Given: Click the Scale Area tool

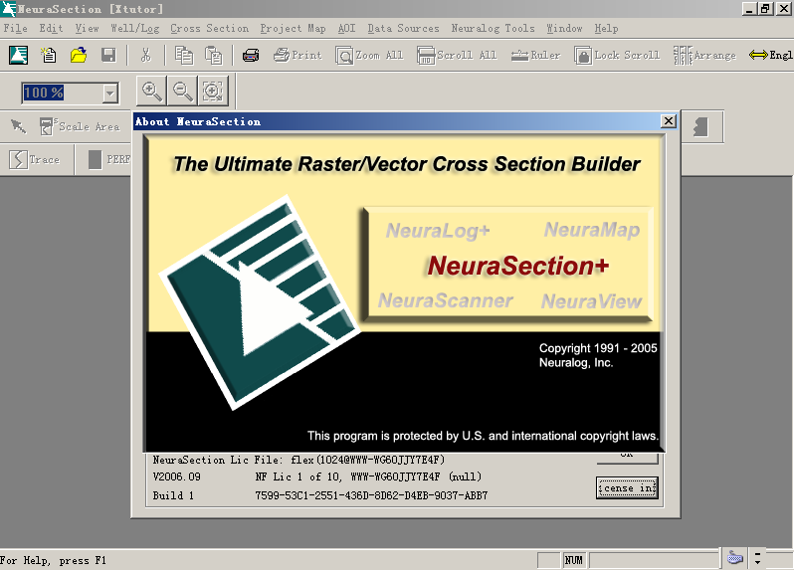Looking at the screenshot, I should pos(80,126).
